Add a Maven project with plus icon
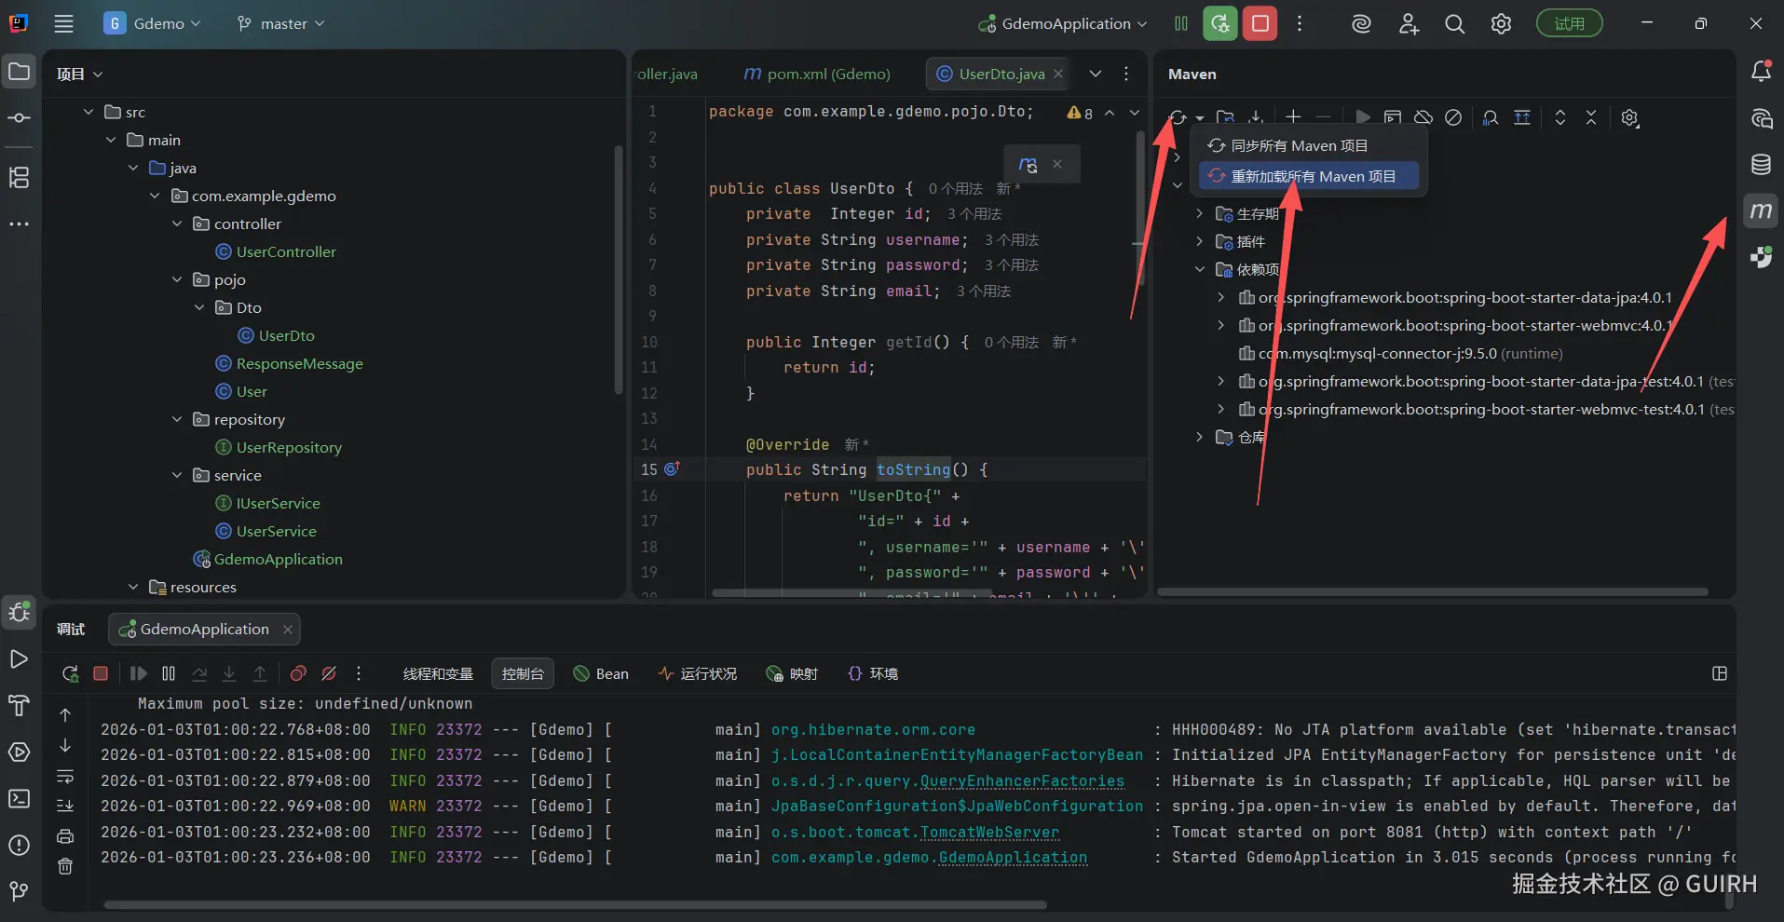Screen dimensions: 1784x922 [1293, 117]
